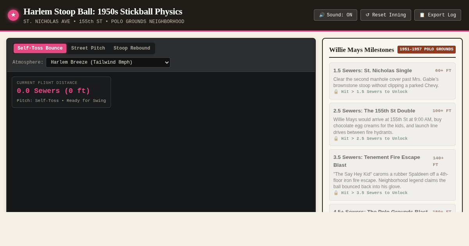Select the Self-Toss Bounce tab

coord(40,48)
